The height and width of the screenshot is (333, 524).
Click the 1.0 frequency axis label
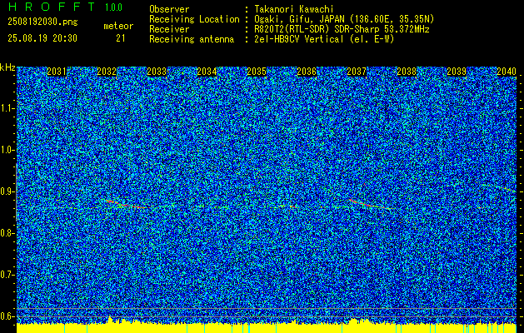click(7, 151)
